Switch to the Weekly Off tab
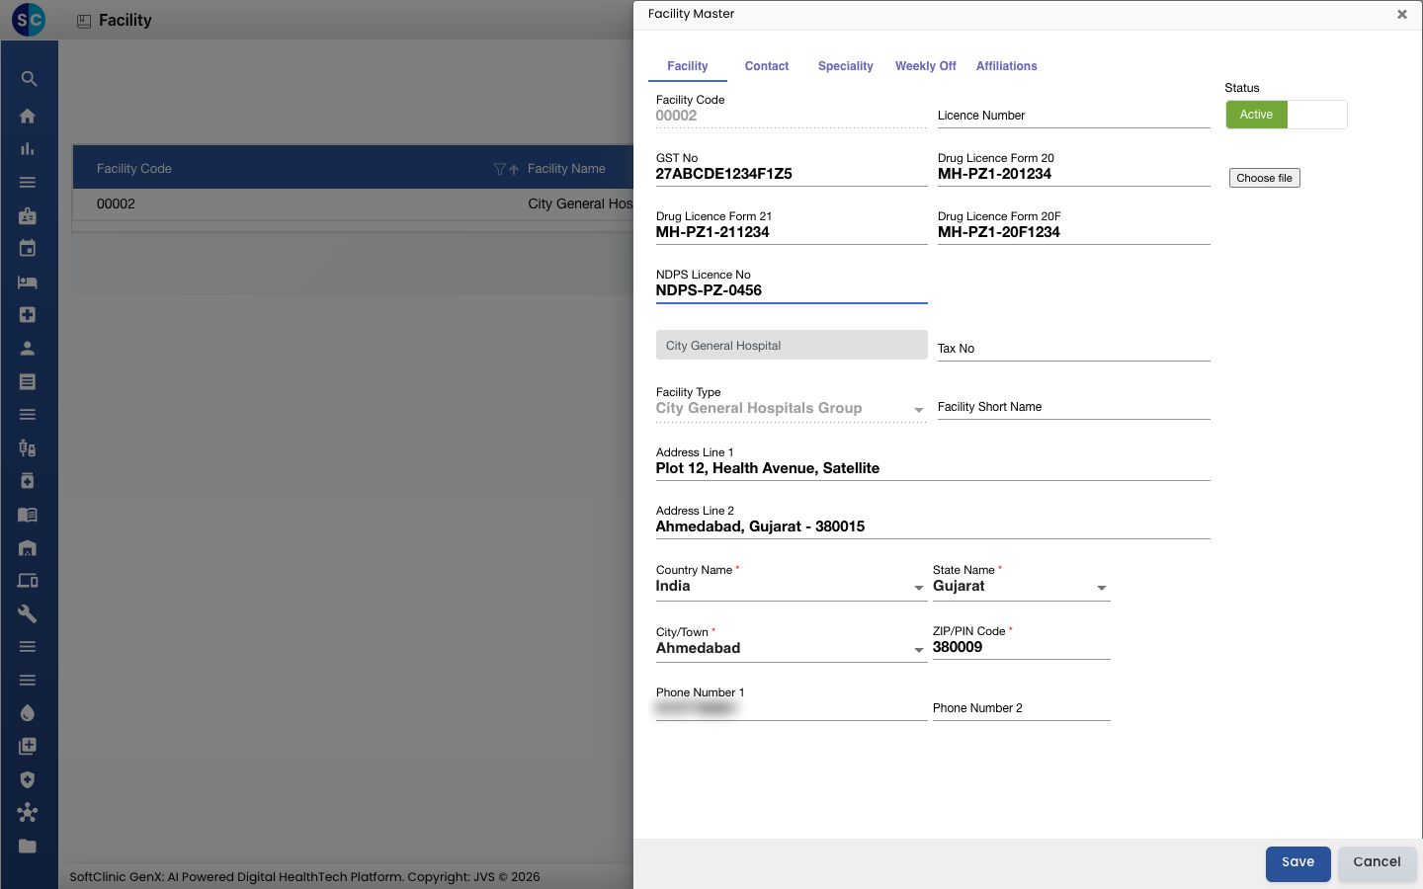The width and height of the screenshot is (1423, 889). tap(925, 66)
